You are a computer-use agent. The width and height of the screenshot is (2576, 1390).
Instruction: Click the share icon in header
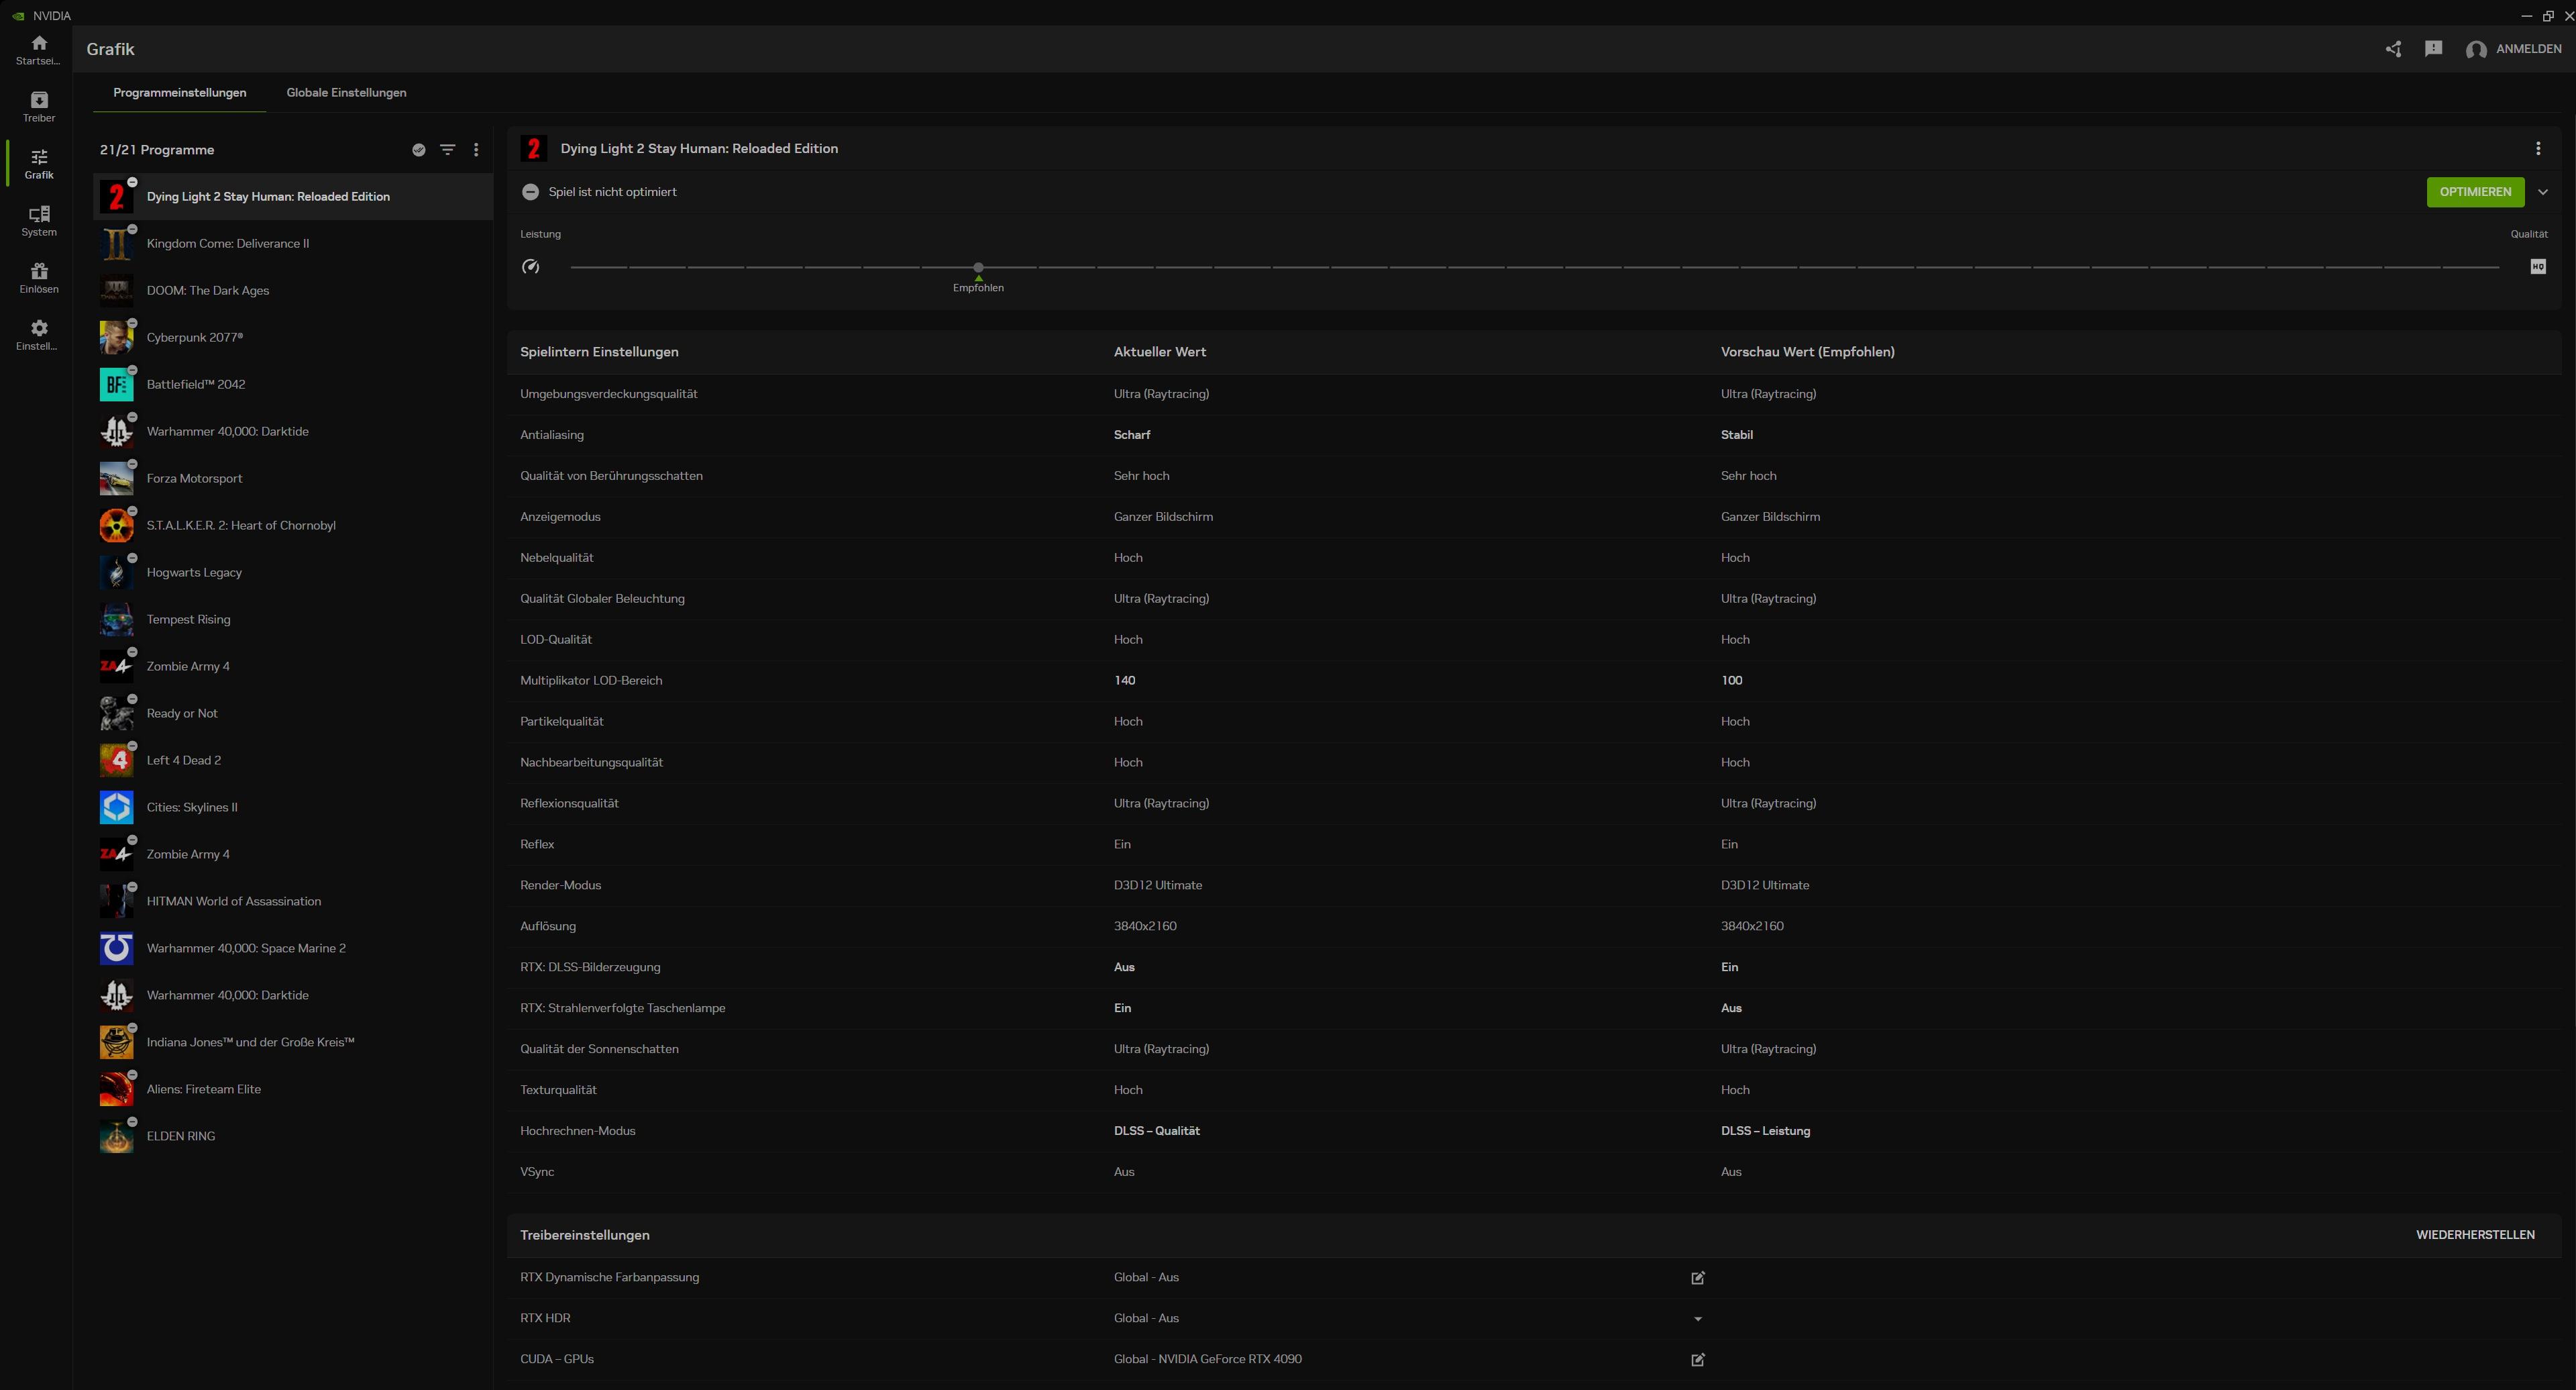pos(2393,49)
